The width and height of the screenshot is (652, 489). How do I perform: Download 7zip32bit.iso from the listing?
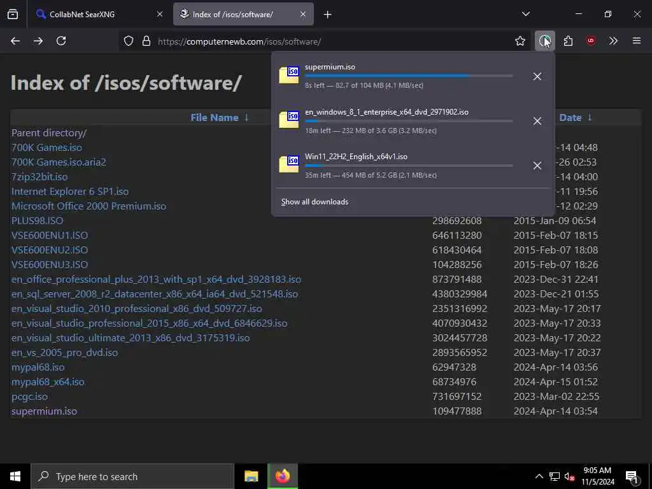(39, 177)
